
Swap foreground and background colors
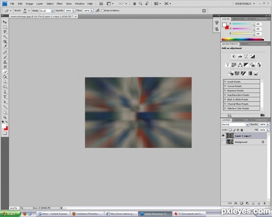pos(7,122)
